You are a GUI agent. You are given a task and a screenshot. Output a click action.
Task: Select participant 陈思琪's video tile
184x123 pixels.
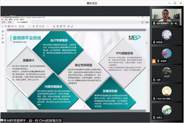coord(166,36)
